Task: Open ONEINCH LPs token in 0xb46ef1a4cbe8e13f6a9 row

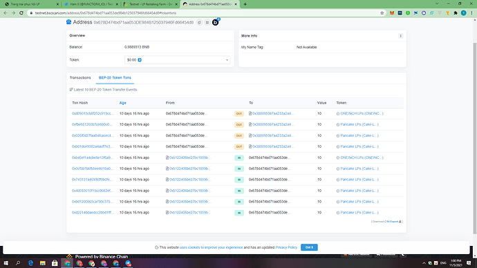Action: [362, 157]
